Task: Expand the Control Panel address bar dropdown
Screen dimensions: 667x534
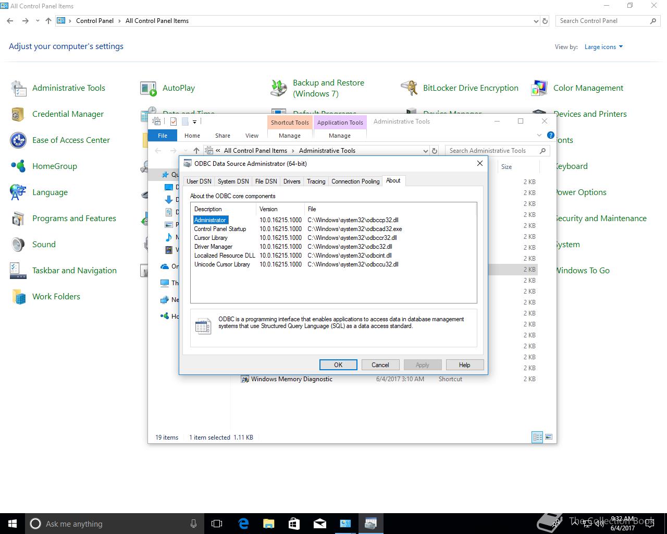Action: click(536, 21)
